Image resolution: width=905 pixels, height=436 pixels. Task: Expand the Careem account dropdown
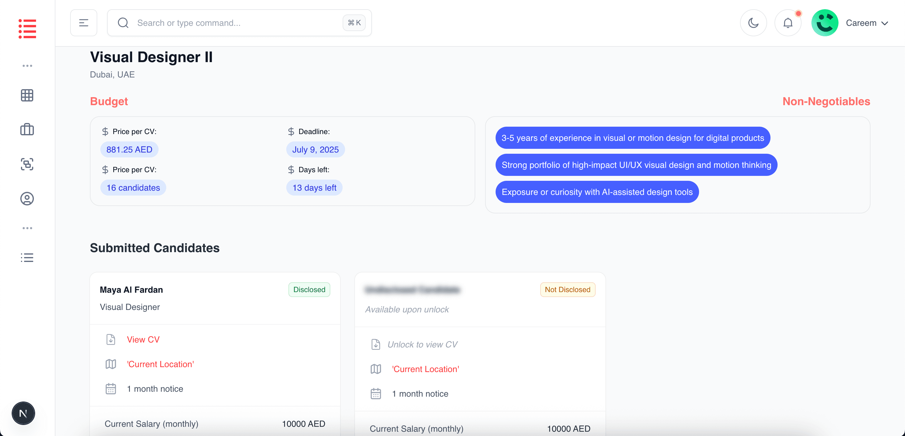(867, 23)
